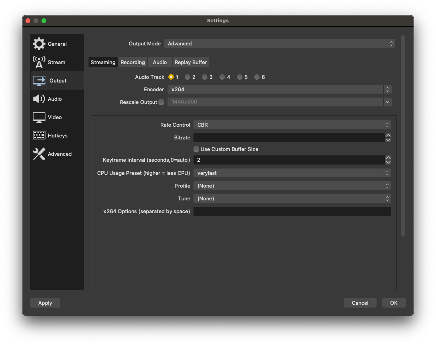Click the Cancel button

[360, 303]
